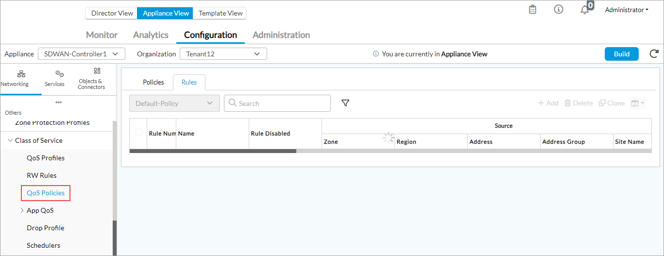Click the Build button

point(621,54)
